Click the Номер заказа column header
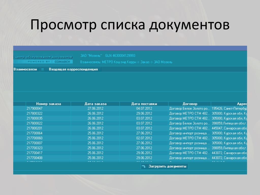This screenshot has width=260, height=195. 48,104
